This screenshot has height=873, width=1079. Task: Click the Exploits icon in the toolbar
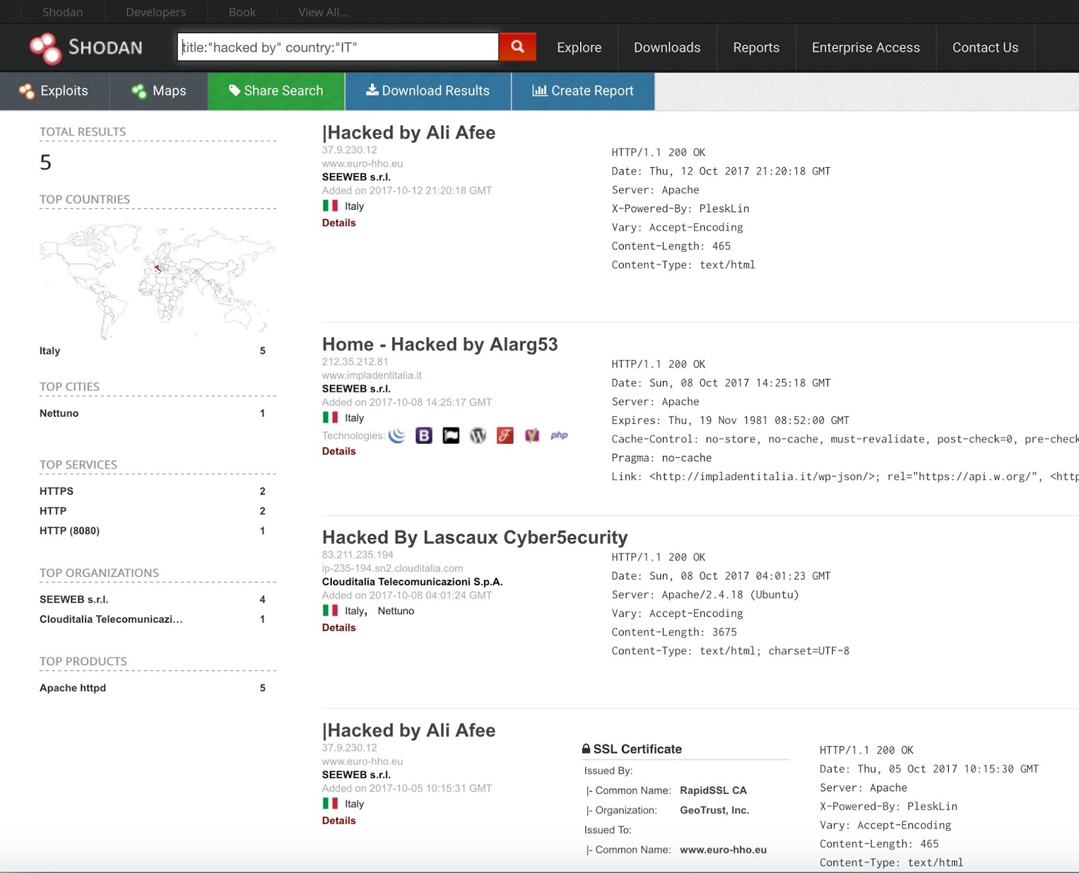pos(27,91)
